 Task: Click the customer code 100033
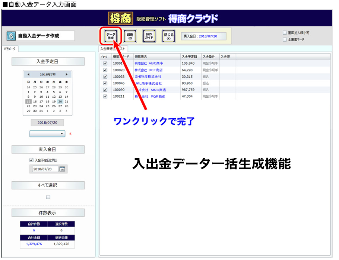click(119, 77)
